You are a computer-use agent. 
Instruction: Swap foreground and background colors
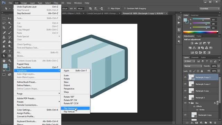click(9, 65)
